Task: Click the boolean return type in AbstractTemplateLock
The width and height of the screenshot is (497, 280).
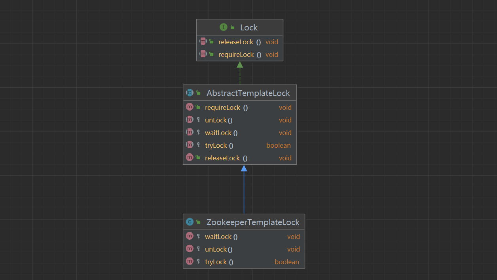Action: (x=279, y=145)
